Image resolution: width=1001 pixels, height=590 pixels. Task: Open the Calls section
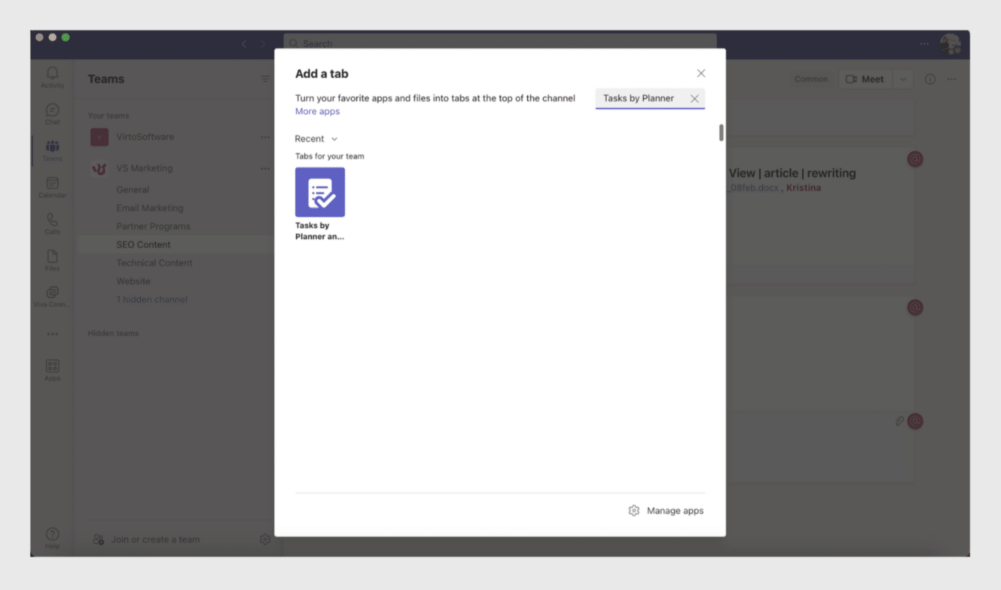pos(51,224)
